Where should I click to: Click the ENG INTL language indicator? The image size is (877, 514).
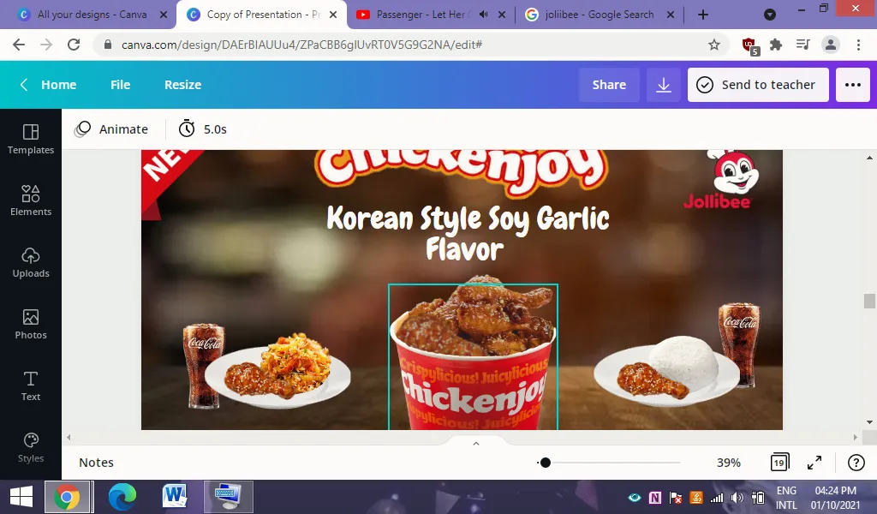click(x=786, y=497)
